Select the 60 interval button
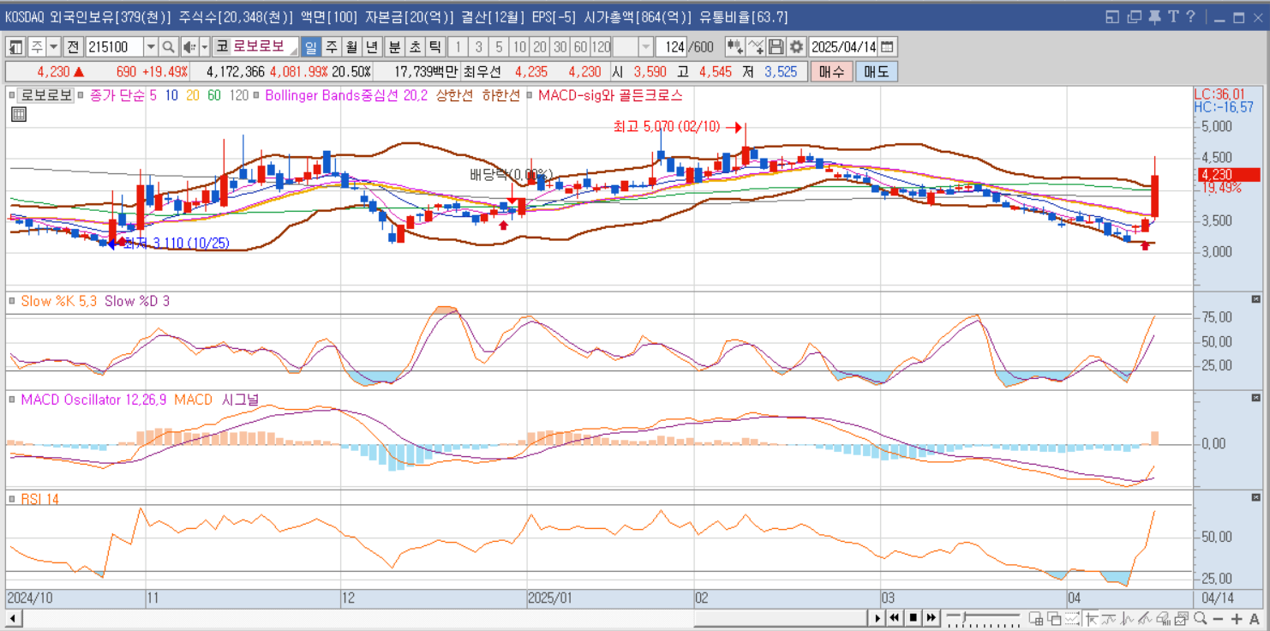This screenshot has width=1270, height=631. click(x=580, y=47)
